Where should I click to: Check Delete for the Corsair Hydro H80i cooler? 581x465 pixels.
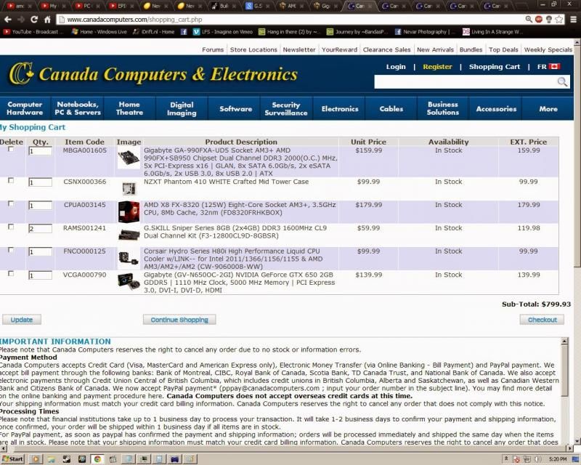(11, 250)
